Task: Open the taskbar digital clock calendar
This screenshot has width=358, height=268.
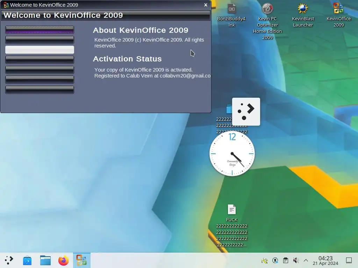Action: click(x=325, y=260)
